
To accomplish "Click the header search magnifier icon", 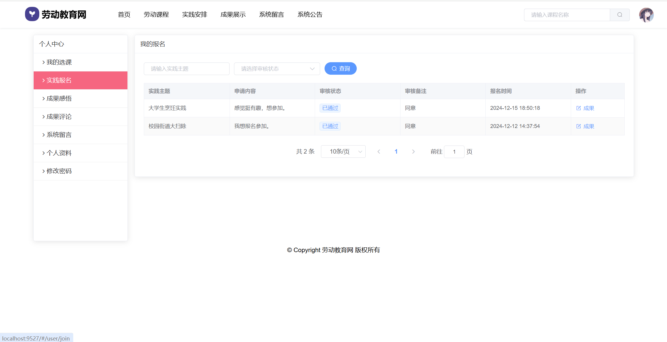I will coord(620,15).
